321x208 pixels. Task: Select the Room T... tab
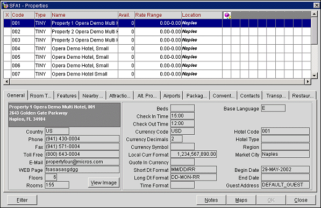click(40, 96)
